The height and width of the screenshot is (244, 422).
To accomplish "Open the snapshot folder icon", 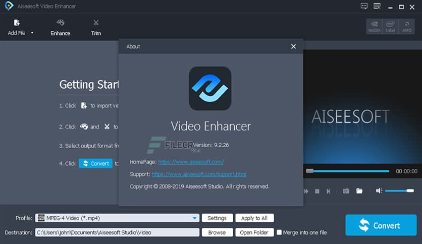I will (359, 191).
